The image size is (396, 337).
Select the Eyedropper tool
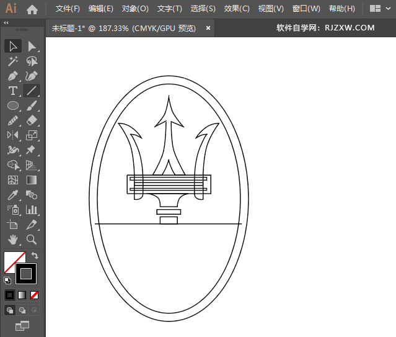tap(13, 195)
